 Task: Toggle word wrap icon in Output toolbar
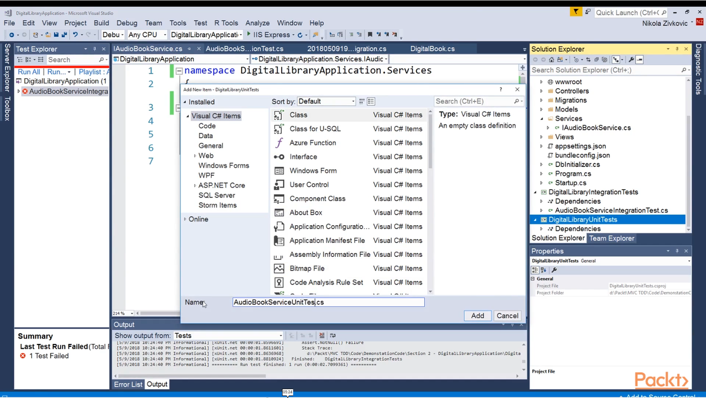pyautogui.click(x=332, y=336)
